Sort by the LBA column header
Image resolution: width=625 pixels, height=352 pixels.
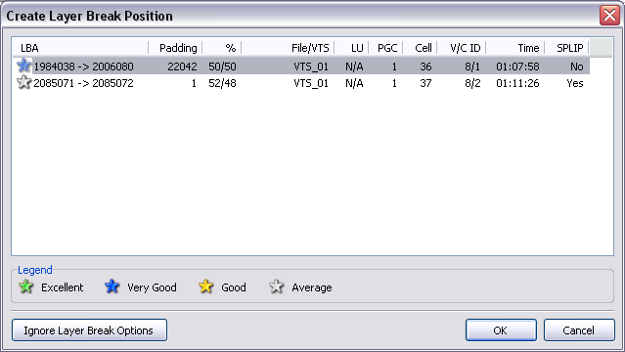click(x=80, y=48)
